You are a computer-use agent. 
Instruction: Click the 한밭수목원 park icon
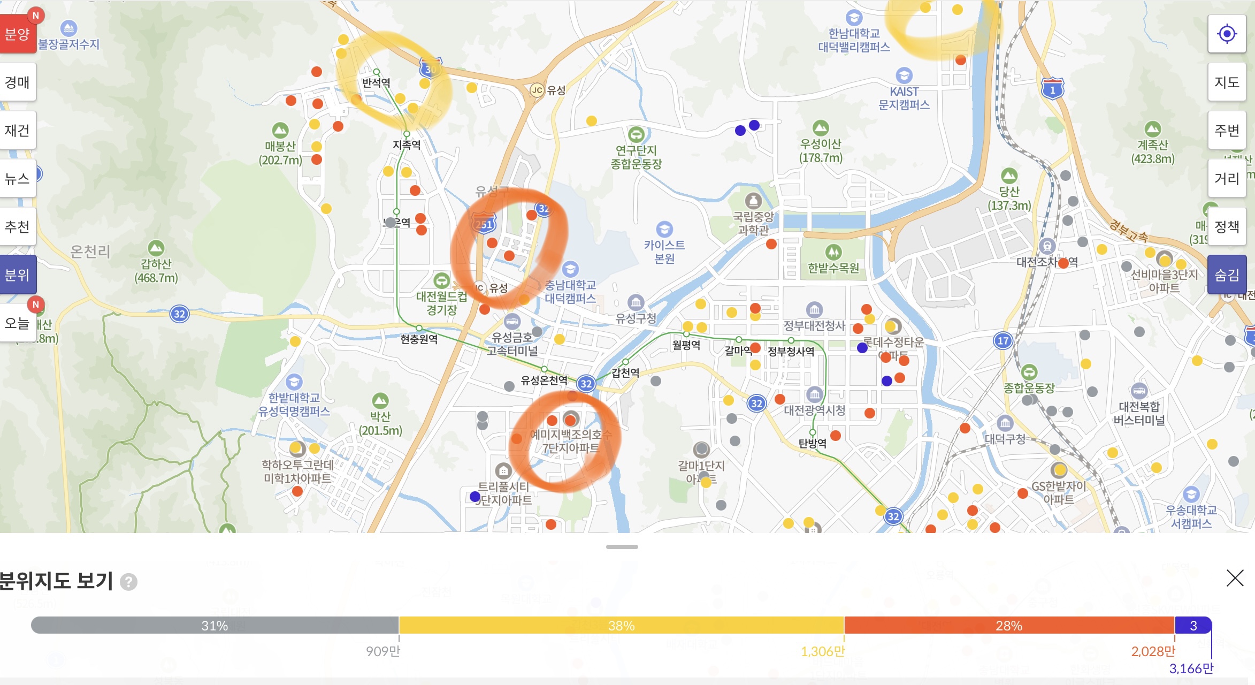833,252
